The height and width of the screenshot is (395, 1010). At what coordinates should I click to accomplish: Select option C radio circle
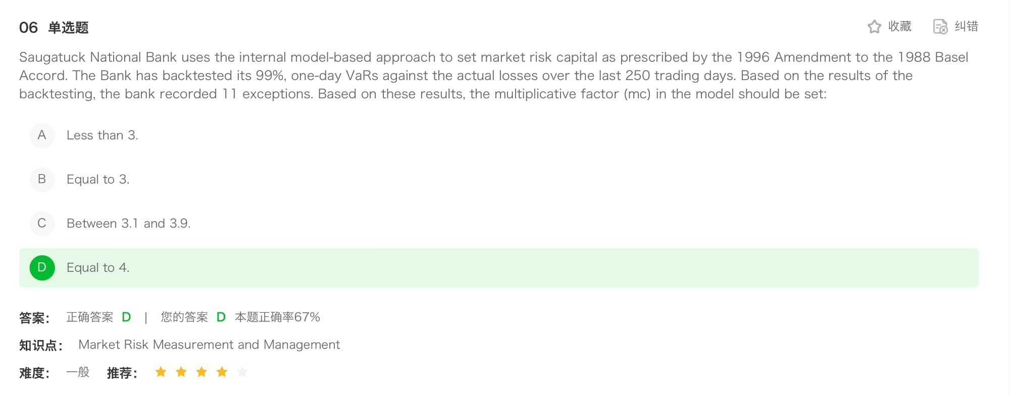pos(42,223)
